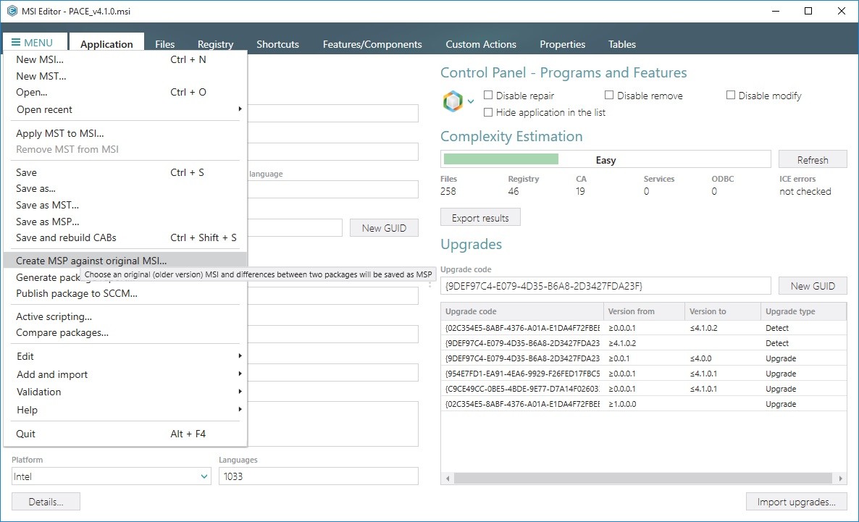Expand the Help submenu arrow
The width and height of the screenshot is (859, 522).
point(240,410)
